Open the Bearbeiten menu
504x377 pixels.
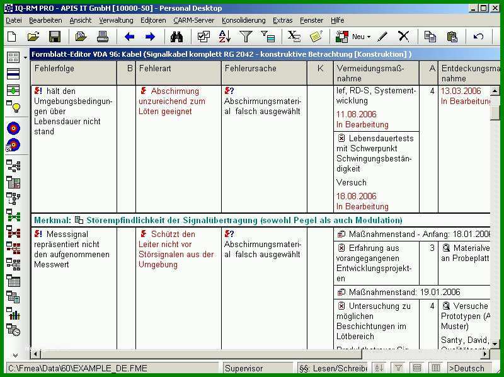[45, 20]
